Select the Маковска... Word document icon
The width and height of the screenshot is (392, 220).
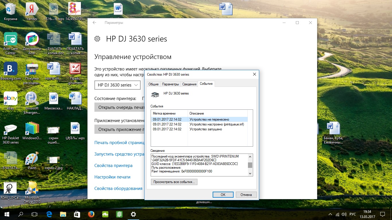[54, 101]
